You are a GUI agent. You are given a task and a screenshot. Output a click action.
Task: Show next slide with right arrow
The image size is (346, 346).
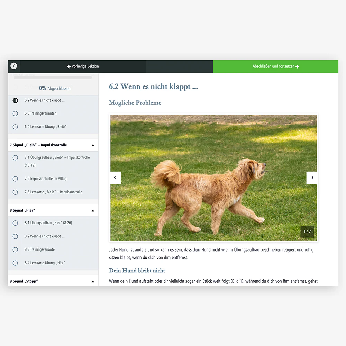pyautogui.click(x=312, y=177)
